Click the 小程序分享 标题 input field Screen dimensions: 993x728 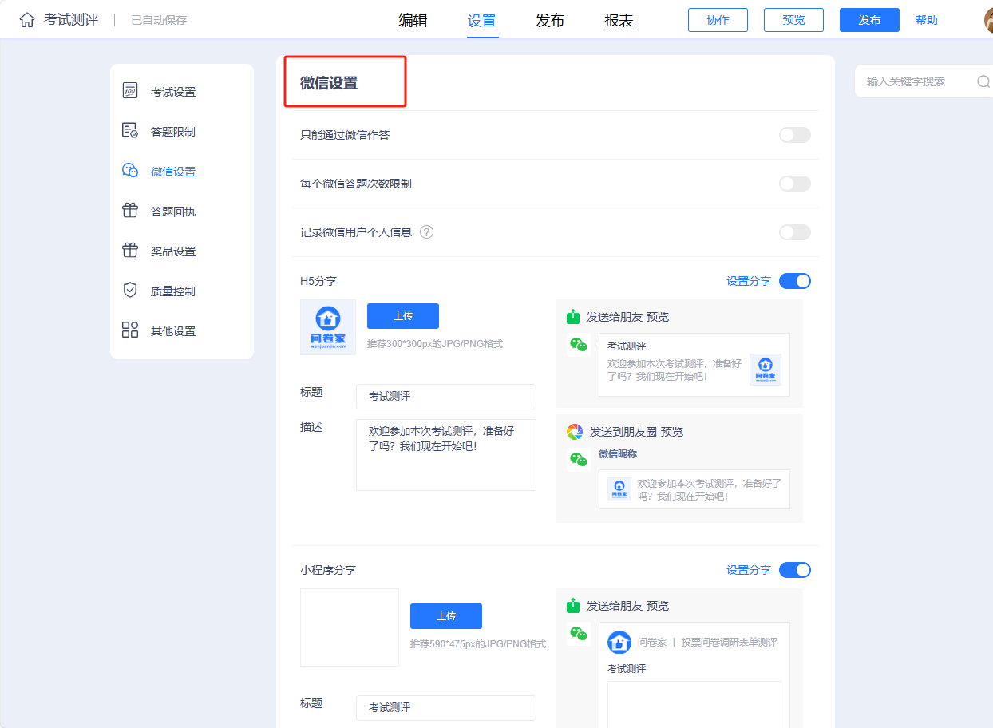click(446, 708)
